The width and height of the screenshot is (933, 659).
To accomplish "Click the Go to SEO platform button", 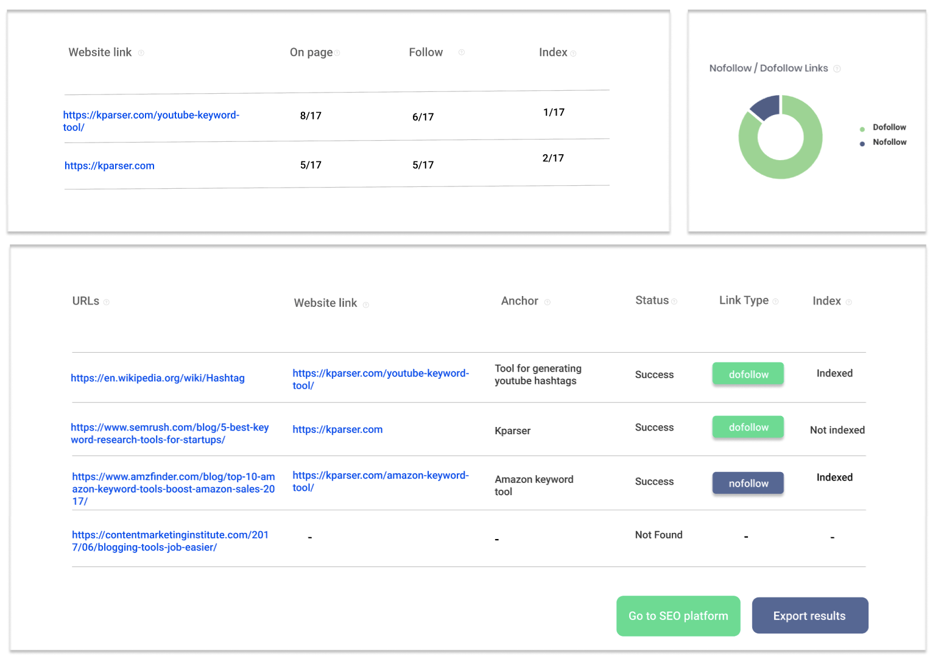I will [x=678, y=616].
